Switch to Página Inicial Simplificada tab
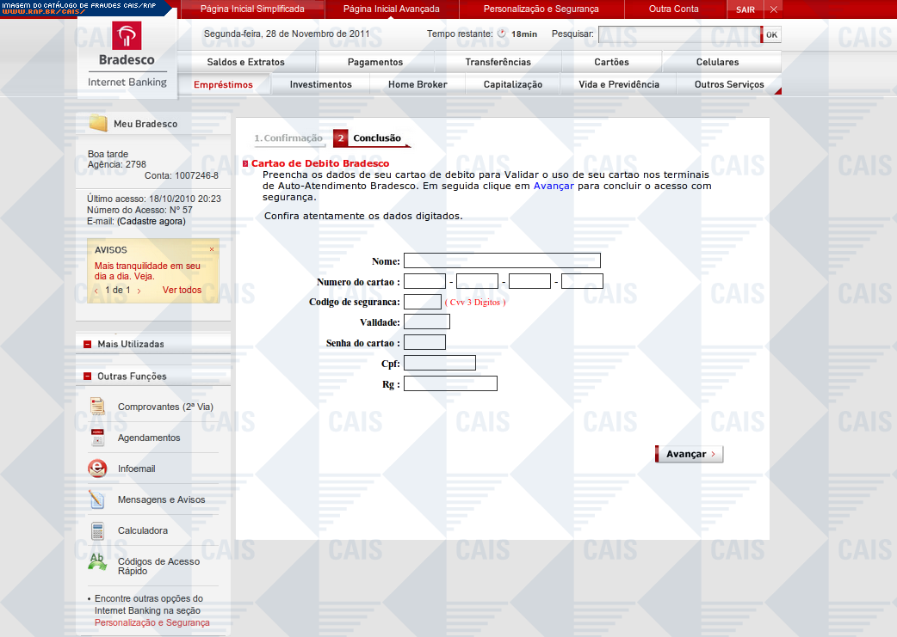The height and width of the screenshot is (637, 897). [x=252, y=9]
